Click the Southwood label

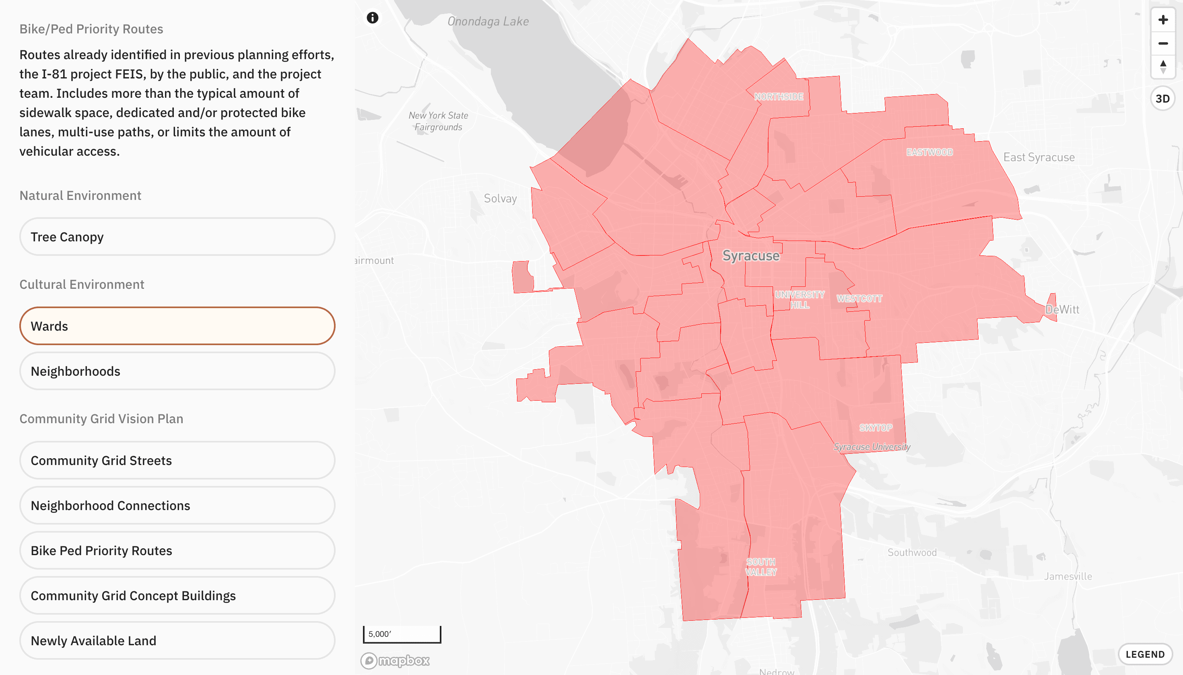click(x=912, y=553)
